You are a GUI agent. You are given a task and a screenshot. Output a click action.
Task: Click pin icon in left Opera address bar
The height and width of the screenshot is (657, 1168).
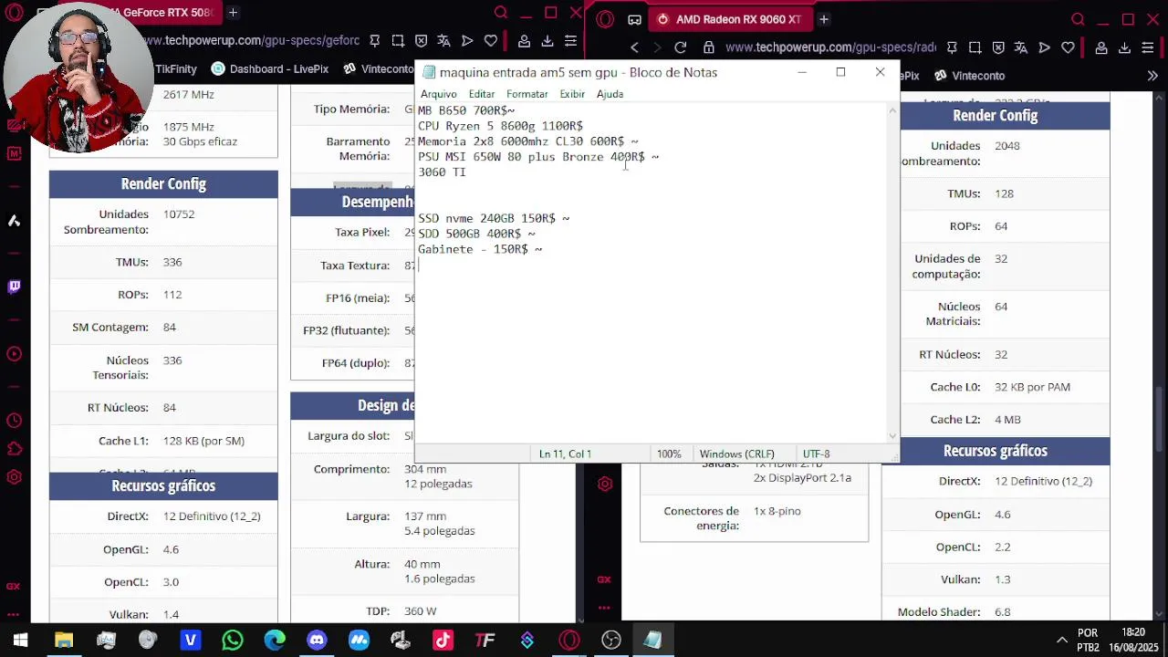coord(374,41)
